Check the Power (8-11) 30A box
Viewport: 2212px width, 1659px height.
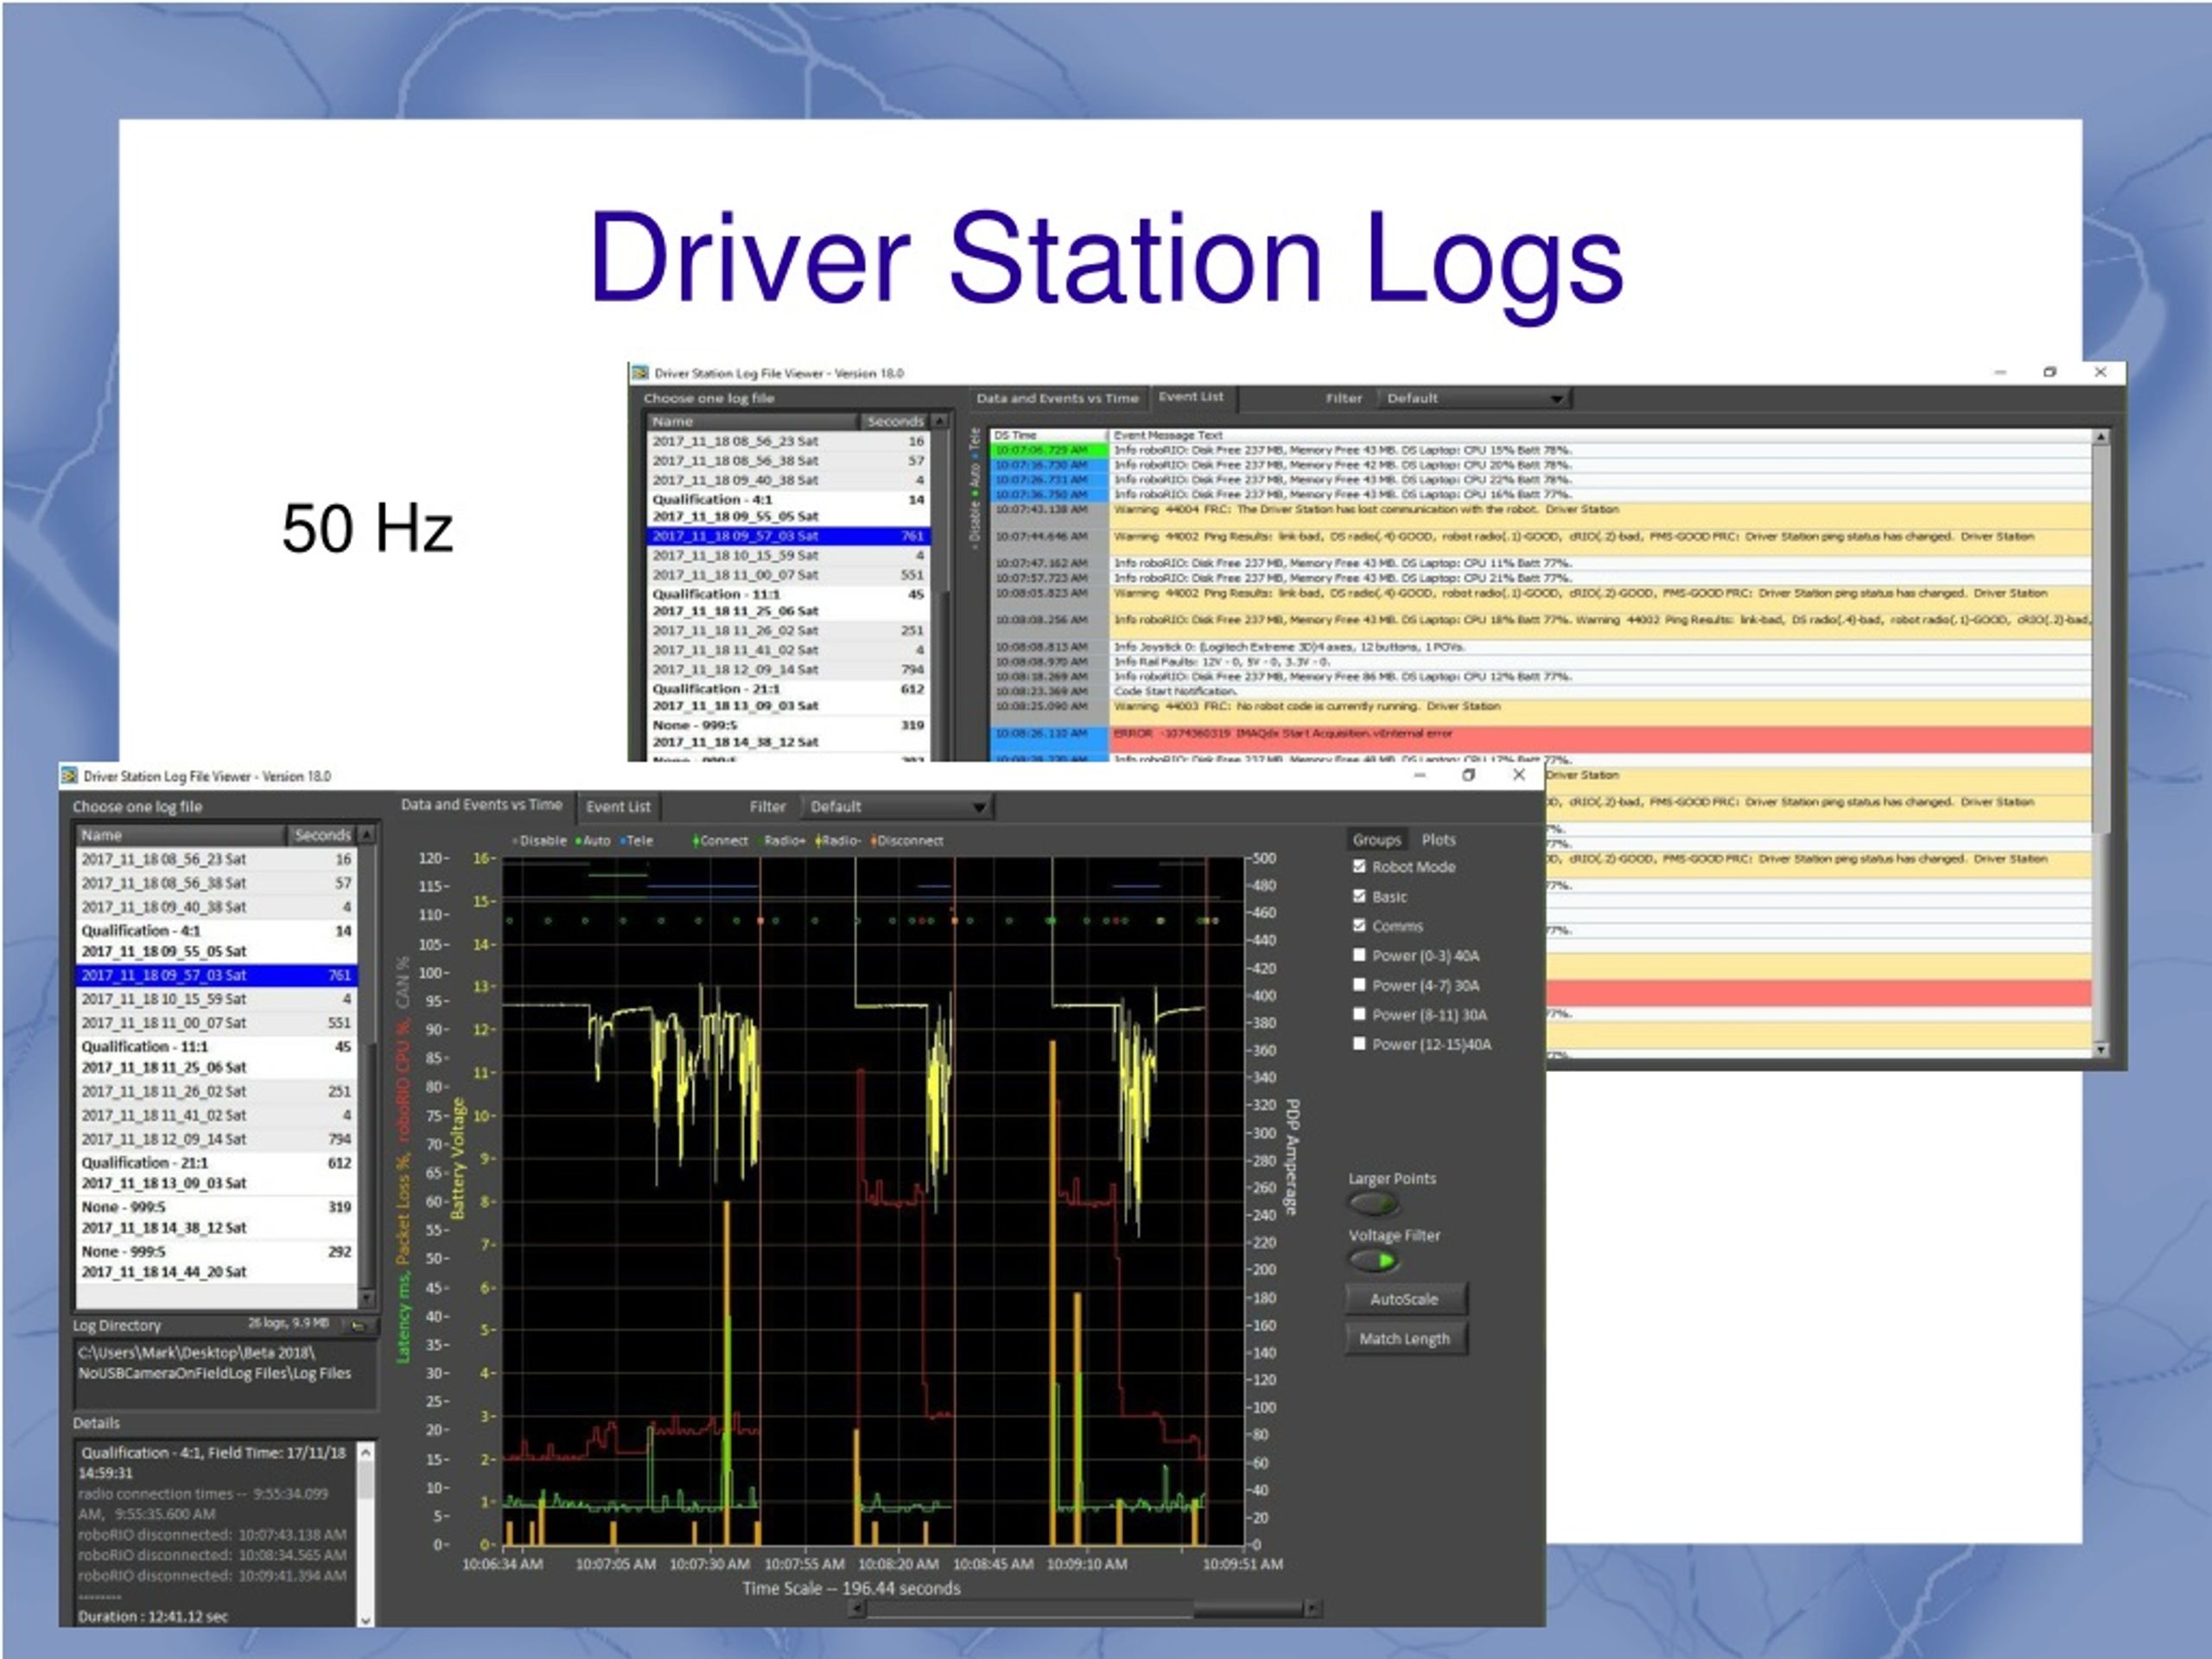pos(1359,1015)
